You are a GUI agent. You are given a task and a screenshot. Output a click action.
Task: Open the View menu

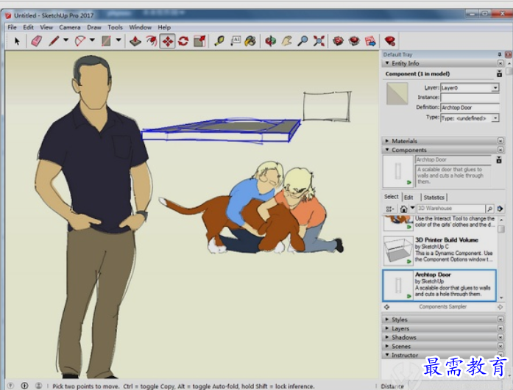tap(46, 27)
